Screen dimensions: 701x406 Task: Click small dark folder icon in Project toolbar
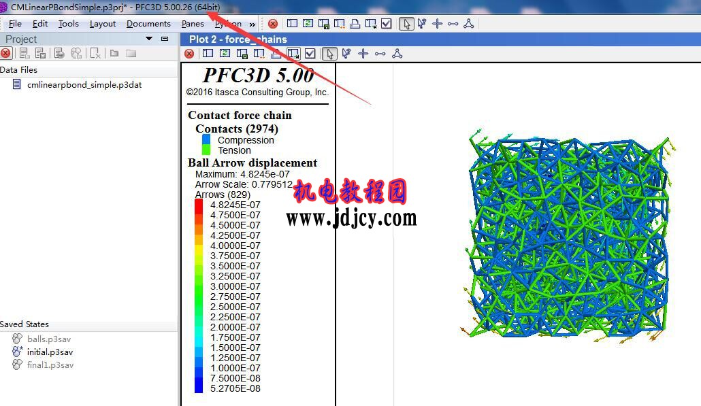(x=114, y=54)
